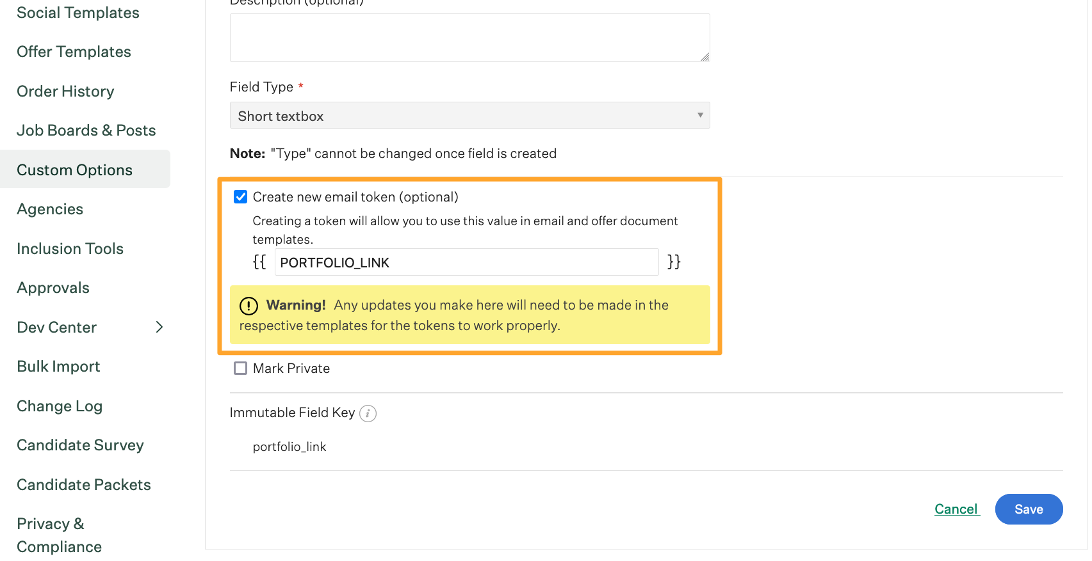Expand the Dev Center submenu chevron
The image size is (1092, 561).
pos(159,328)
